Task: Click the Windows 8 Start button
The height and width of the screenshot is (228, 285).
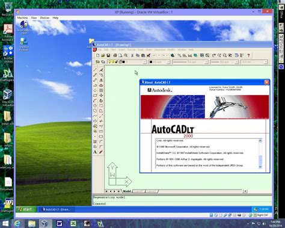Action: coord(5,223)
